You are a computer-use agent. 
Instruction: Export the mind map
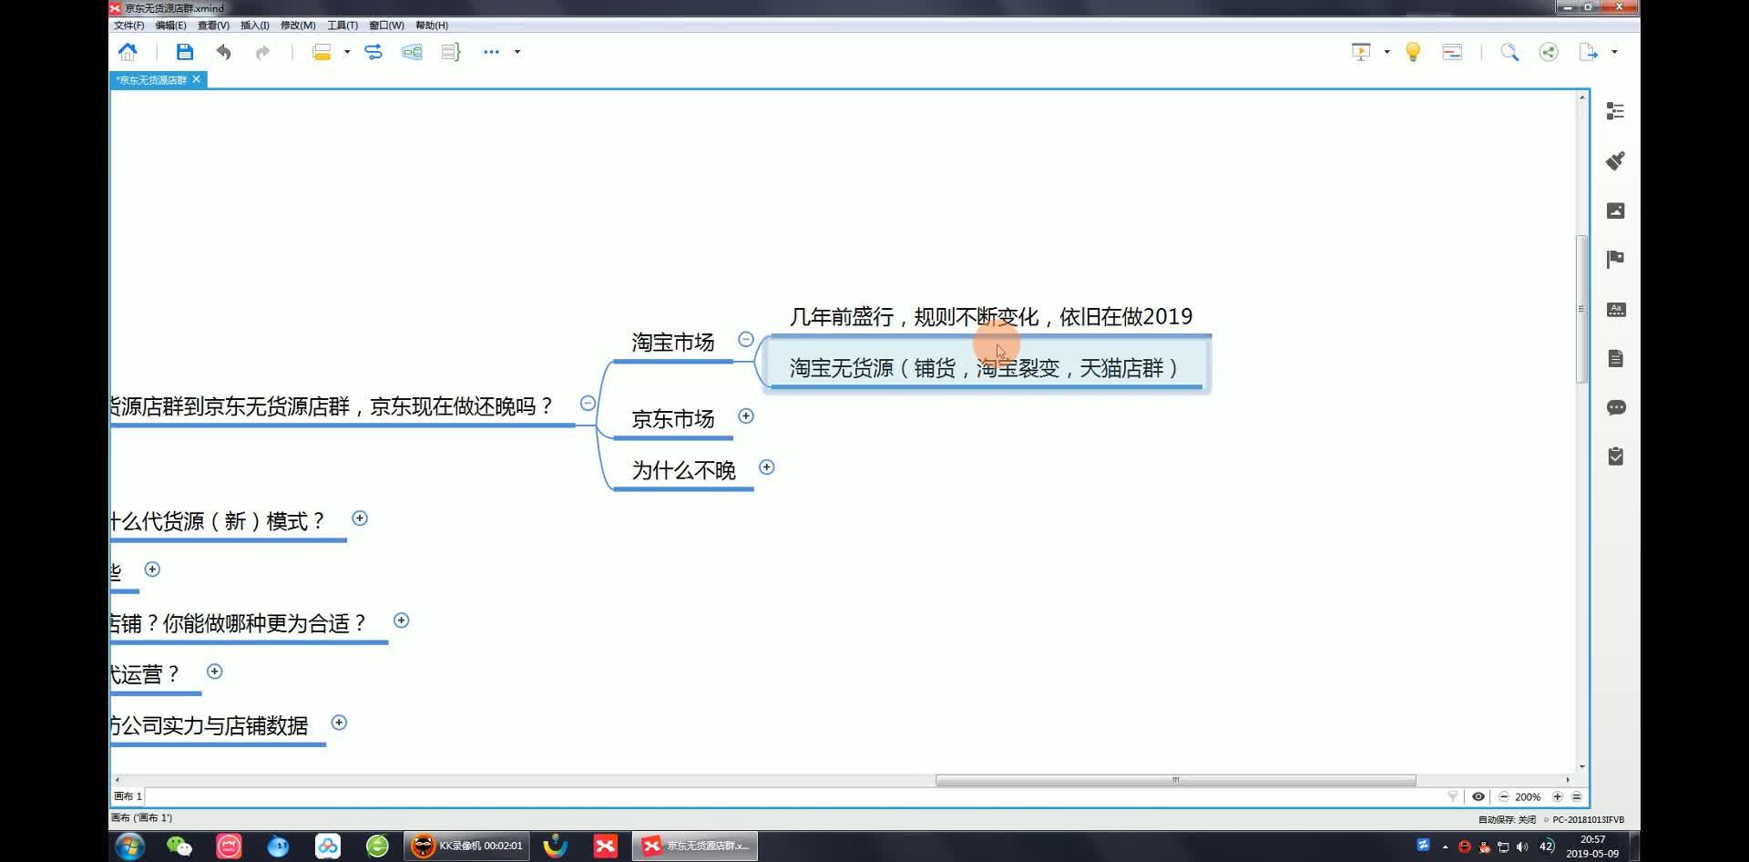(1588, 52)
